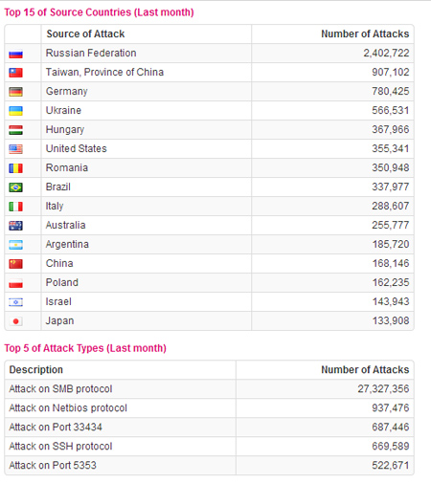The height and width of the screenshot is (483, 431).
Task: Click the Germany flag icon
Action: (15, 92)
